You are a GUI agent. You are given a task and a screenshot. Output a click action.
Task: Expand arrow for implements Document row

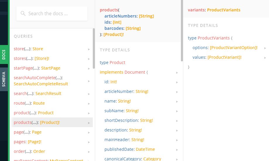click(x=177, y=73)
